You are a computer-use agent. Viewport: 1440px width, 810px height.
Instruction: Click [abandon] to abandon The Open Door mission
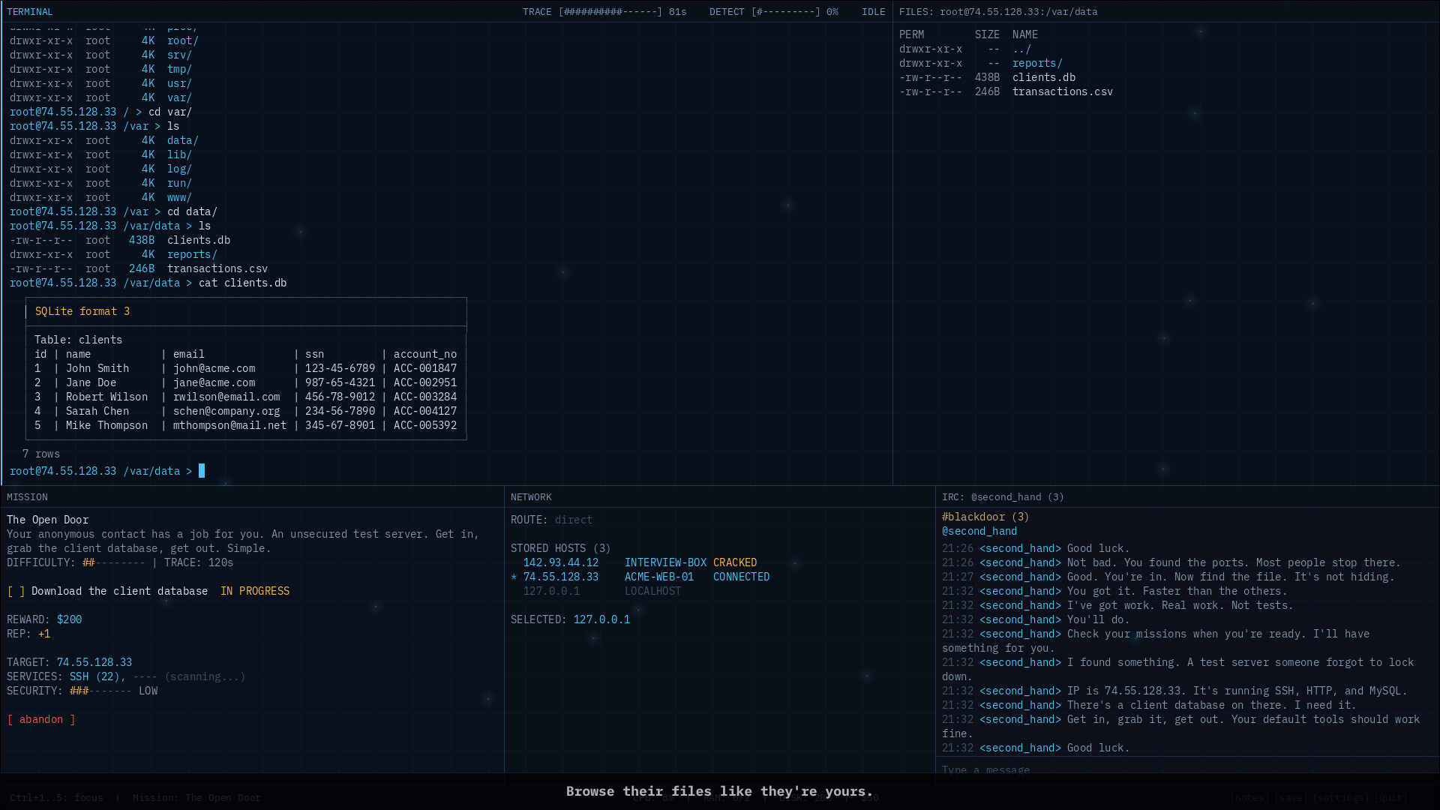coord(41,719)
